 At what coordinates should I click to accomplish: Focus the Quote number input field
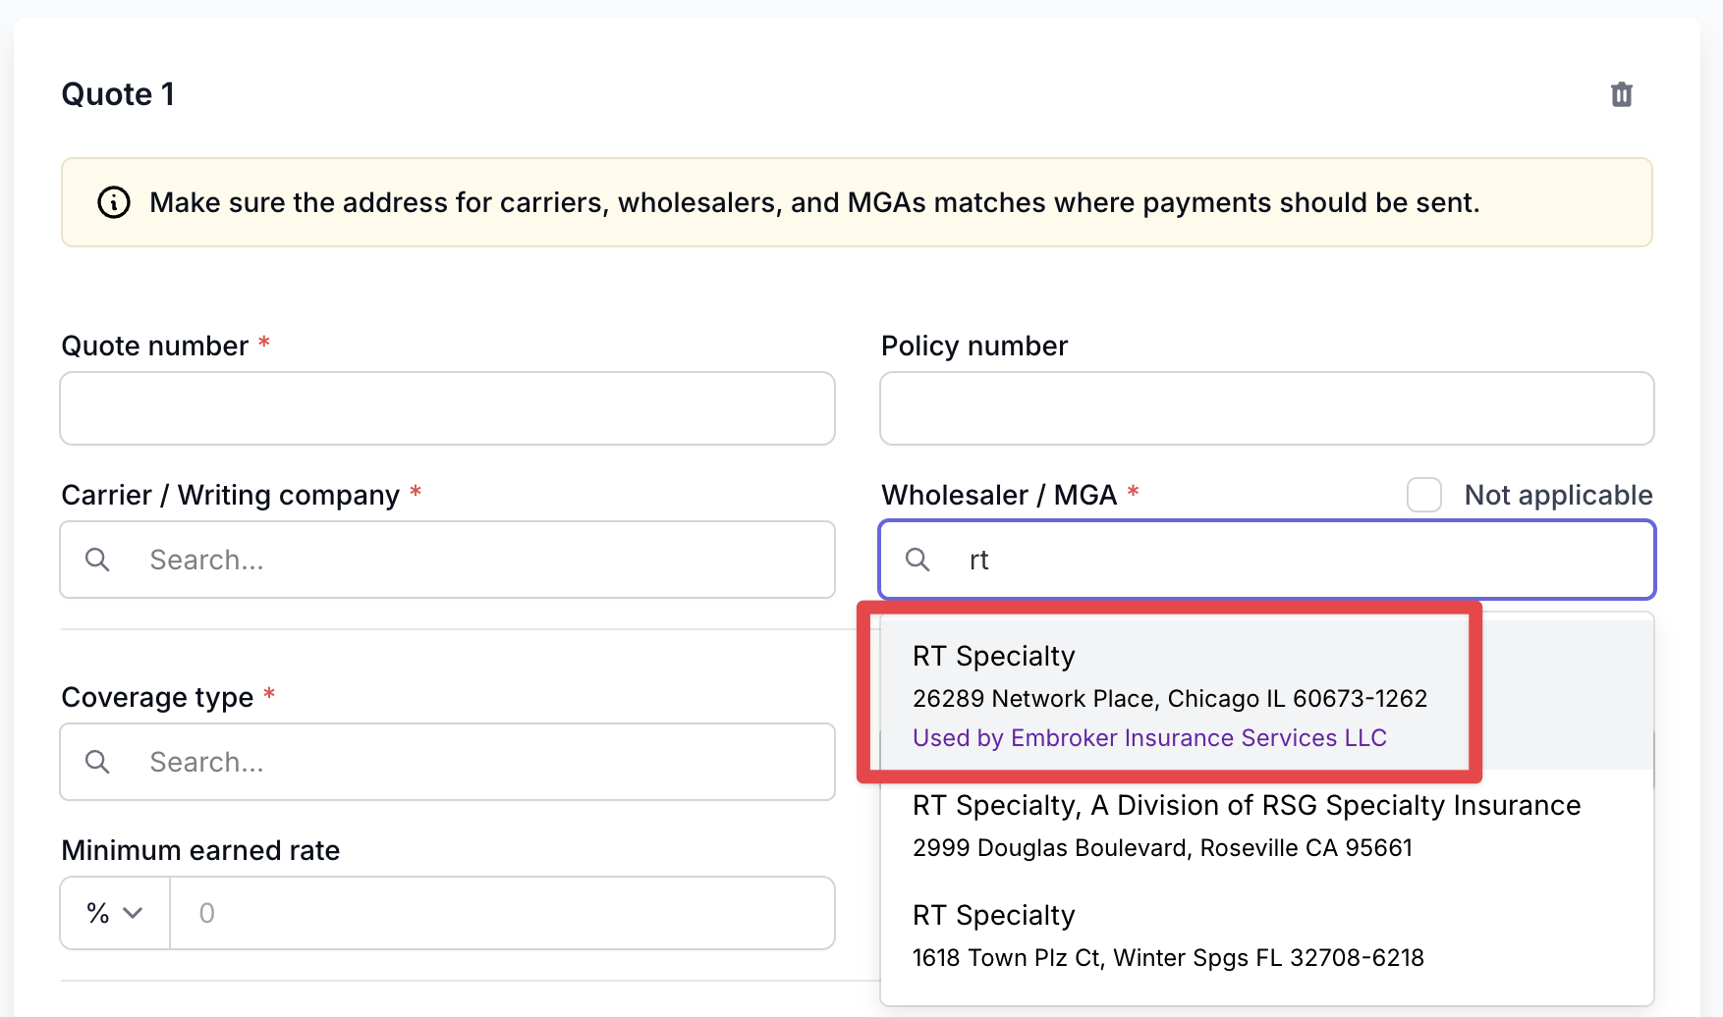(x=448, y=408)
